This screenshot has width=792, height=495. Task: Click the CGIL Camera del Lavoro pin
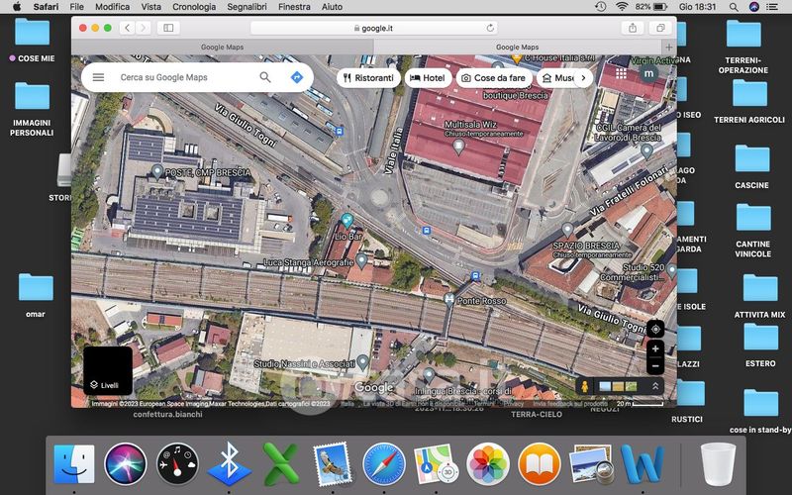click(x=646, y=150)
